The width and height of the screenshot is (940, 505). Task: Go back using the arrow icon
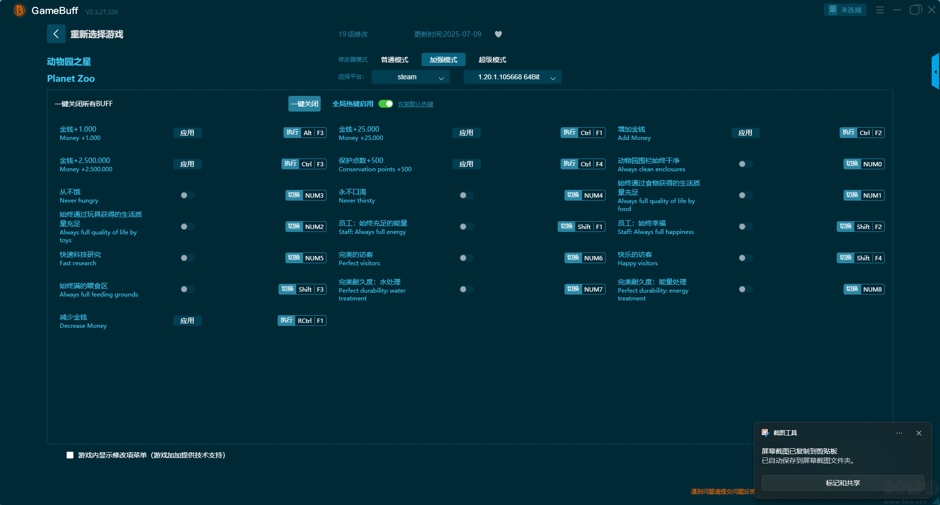[56, 34]
